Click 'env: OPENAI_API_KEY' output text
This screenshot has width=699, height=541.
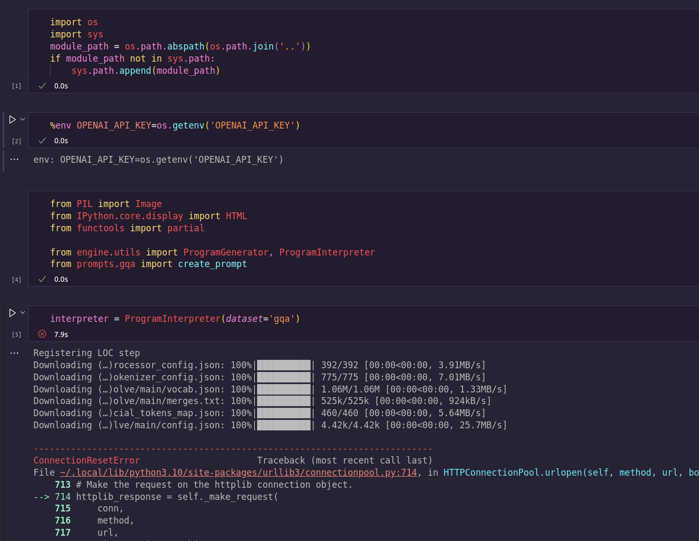pyautogui.click(x=158, y=160)
